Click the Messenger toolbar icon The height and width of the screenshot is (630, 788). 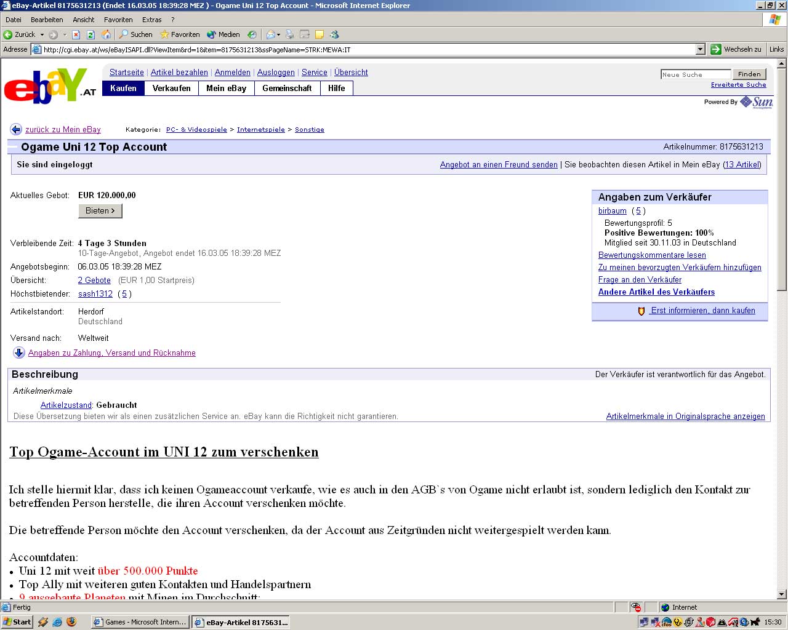pos(334,34)
